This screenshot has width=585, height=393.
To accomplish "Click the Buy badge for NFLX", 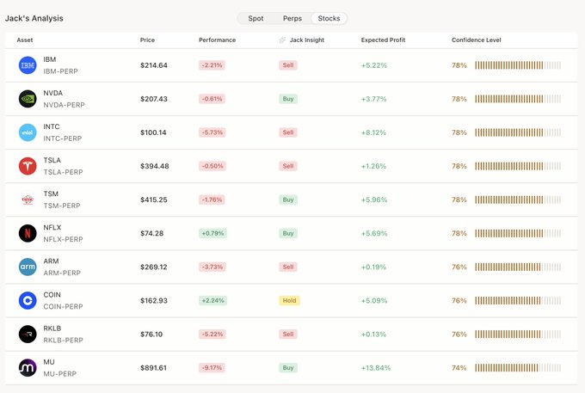I will point(288,233).
